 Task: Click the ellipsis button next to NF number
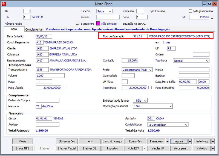pos(212,17)
